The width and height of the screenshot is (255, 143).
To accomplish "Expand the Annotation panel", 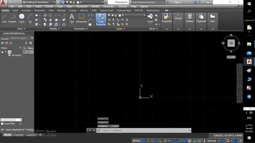I will (x=81, y=29).
